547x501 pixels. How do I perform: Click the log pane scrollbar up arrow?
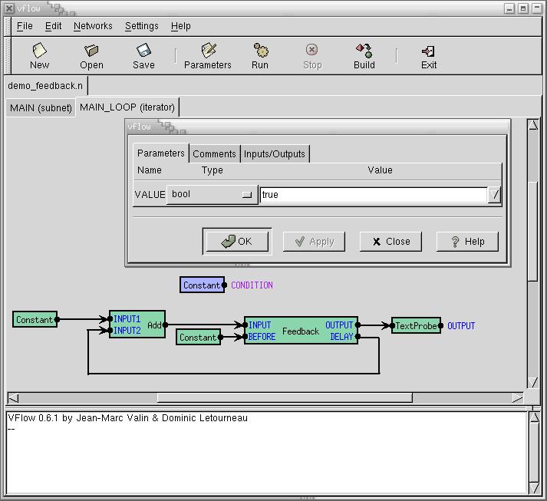point(534,417)
